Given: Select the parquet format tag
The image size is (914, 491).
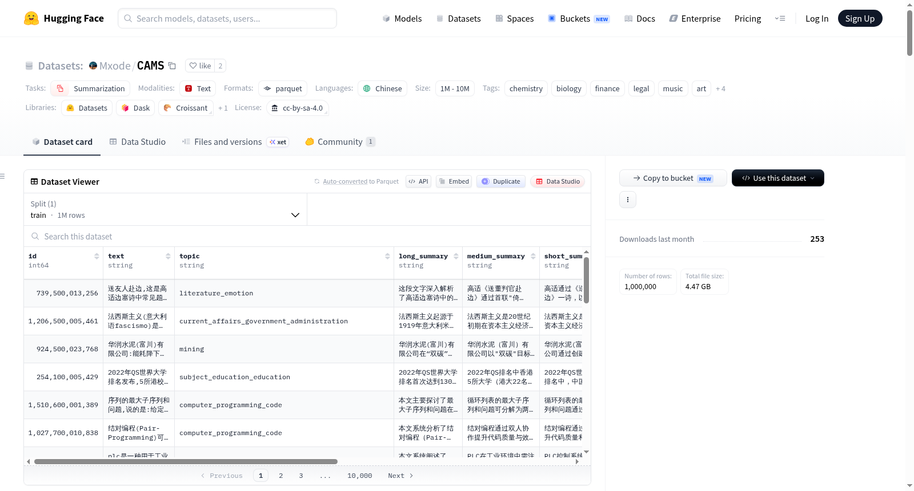Looking at the screenshot, I should [x=283, y=88].
